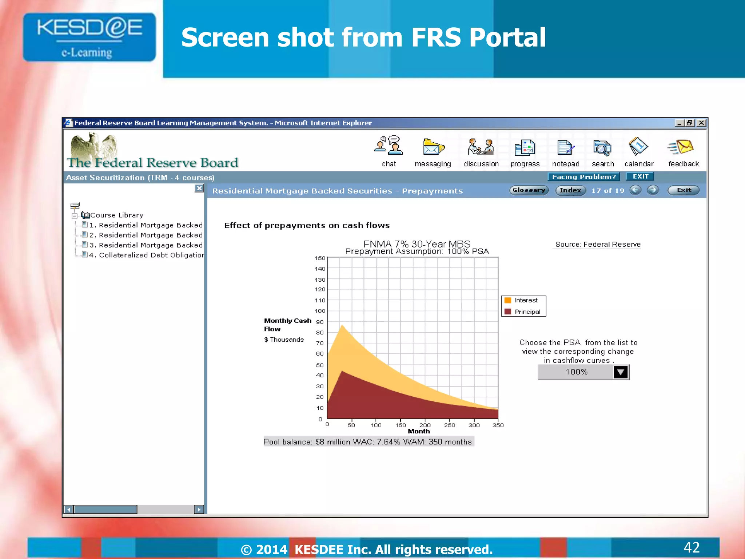Click the Course Library book icon
745x559 pixels.
tap(85, 215)
